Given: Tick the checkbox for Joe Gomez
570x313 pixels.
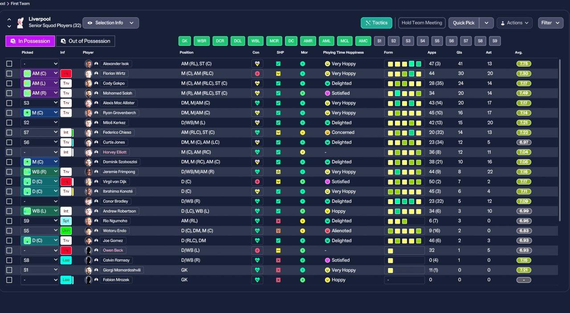Looking at the screenshot, I should point(9,241).
